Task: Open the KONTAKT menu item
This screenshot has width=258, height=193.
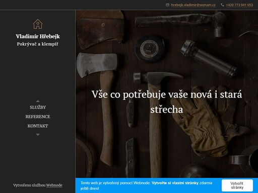Action: 38,126
